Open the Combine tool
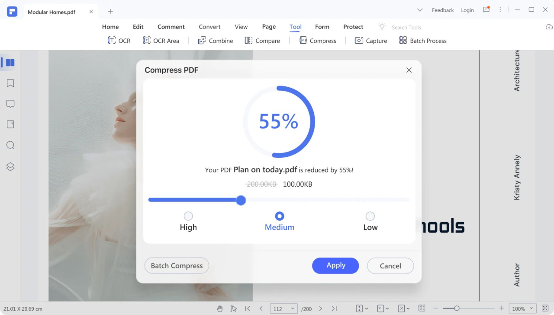This screenshot has width=554, height=315. point(216,40)
